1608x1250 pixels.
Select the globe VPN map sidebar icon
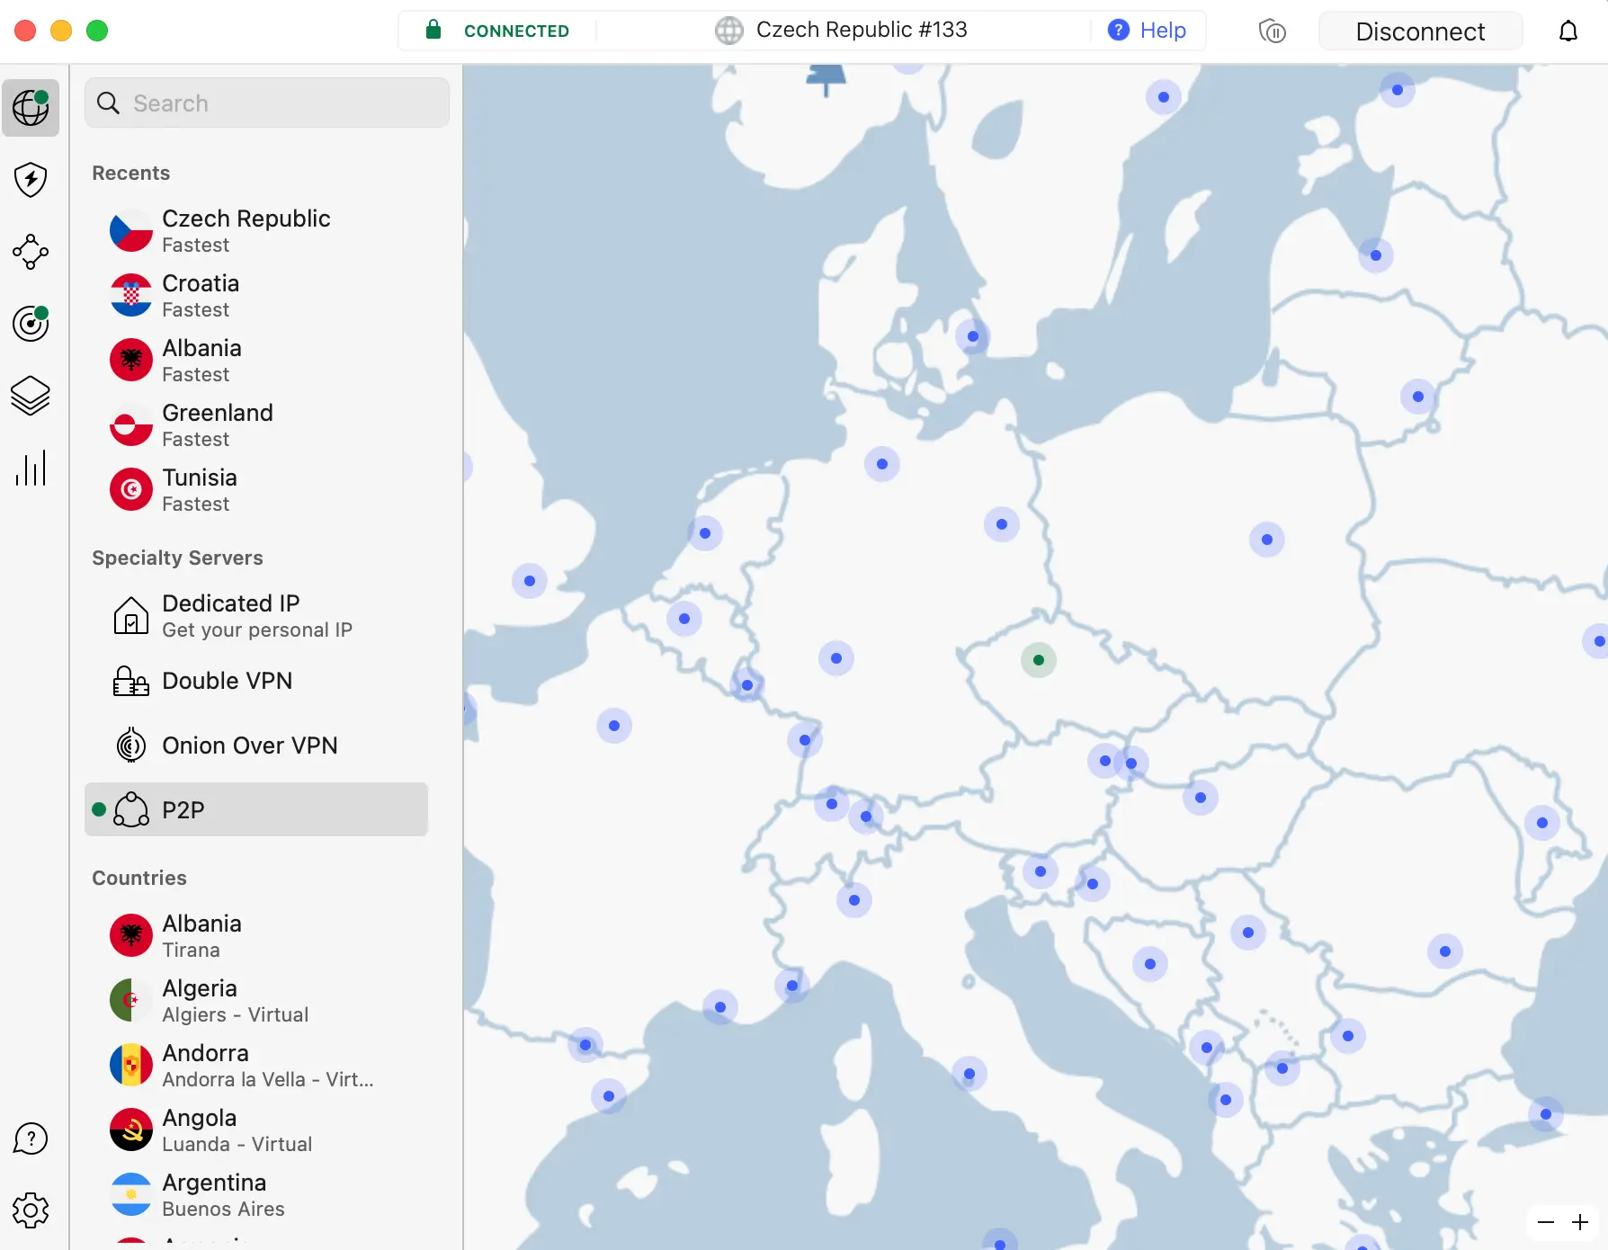click(x=31, y=108)
